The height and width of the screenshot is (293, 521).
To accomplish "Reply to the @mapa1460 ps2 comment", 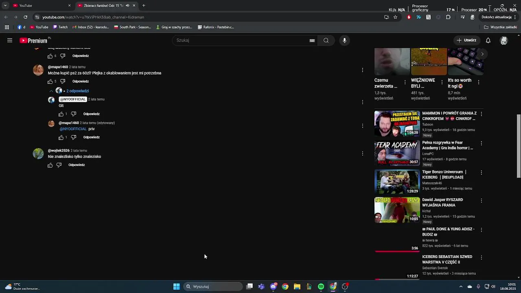I will click(x=81, y=81).
